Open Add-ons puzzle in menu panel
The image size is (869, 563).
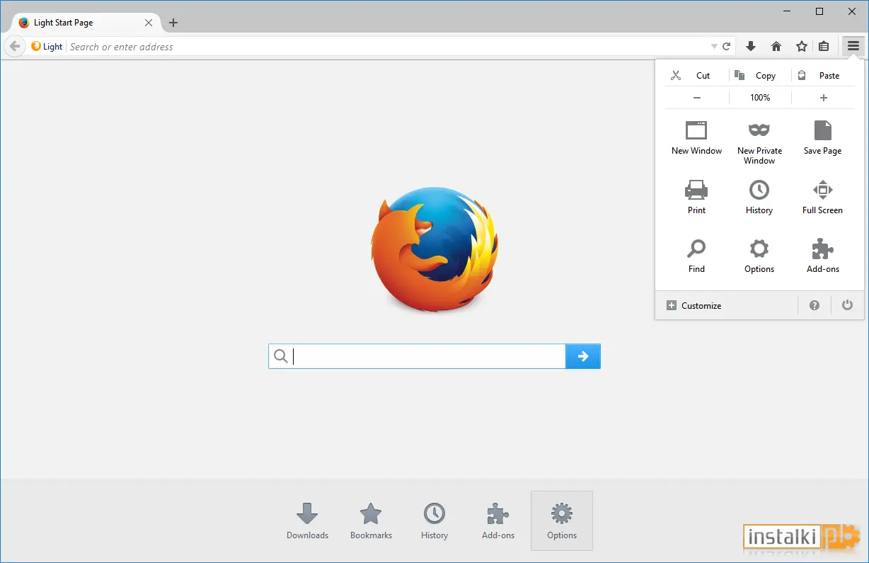click(822, 256)
